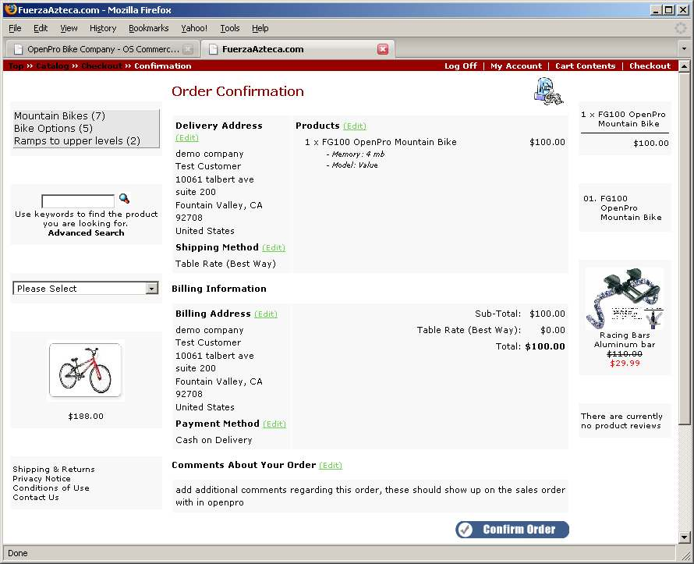The image size is (694, 564).
Task: Edit the Payment Method
Action: tap(274, 424)
